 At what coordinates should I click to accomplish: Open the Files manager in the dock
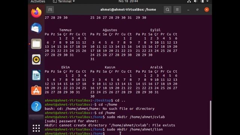36,44
